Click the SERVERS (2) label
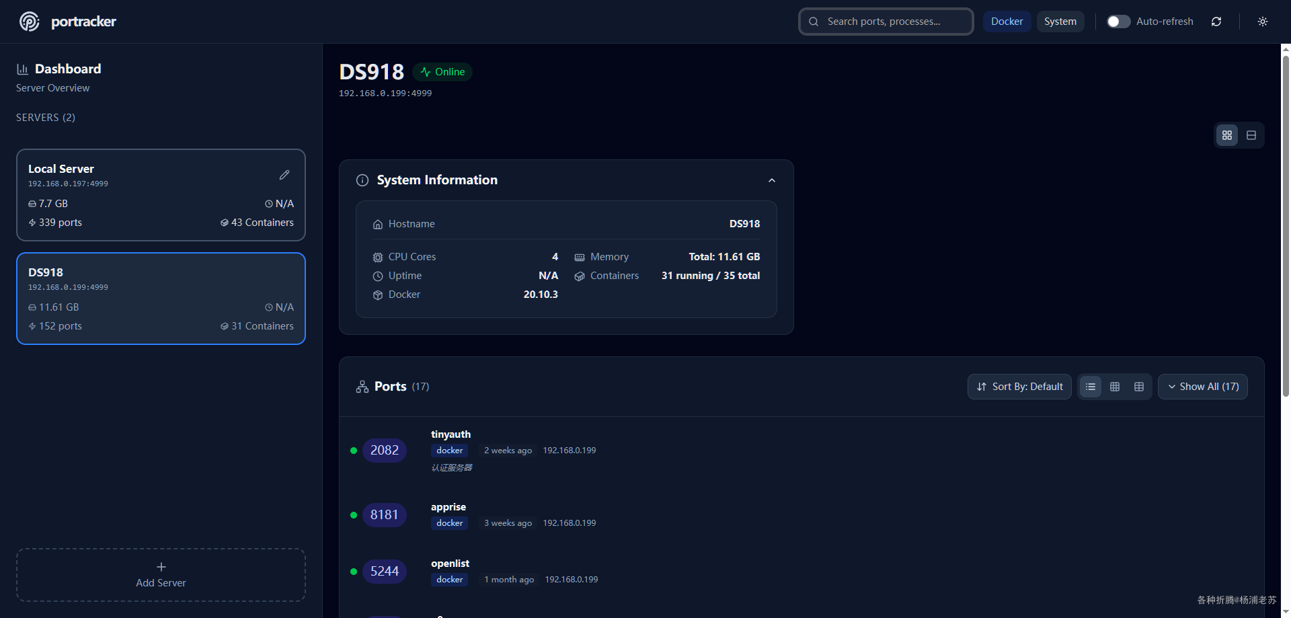Image resolution: width=1291 pixels, height=618 pixels. [46, 118]
